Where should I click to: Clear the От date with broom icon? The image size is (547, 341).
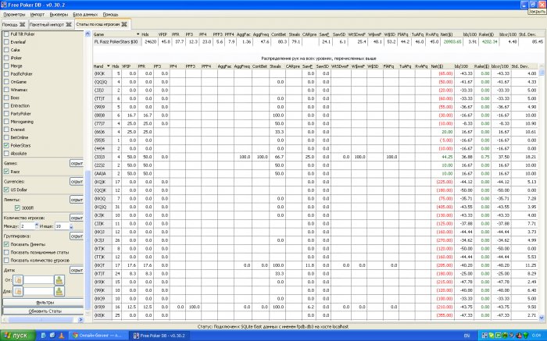tap(59, 280)
